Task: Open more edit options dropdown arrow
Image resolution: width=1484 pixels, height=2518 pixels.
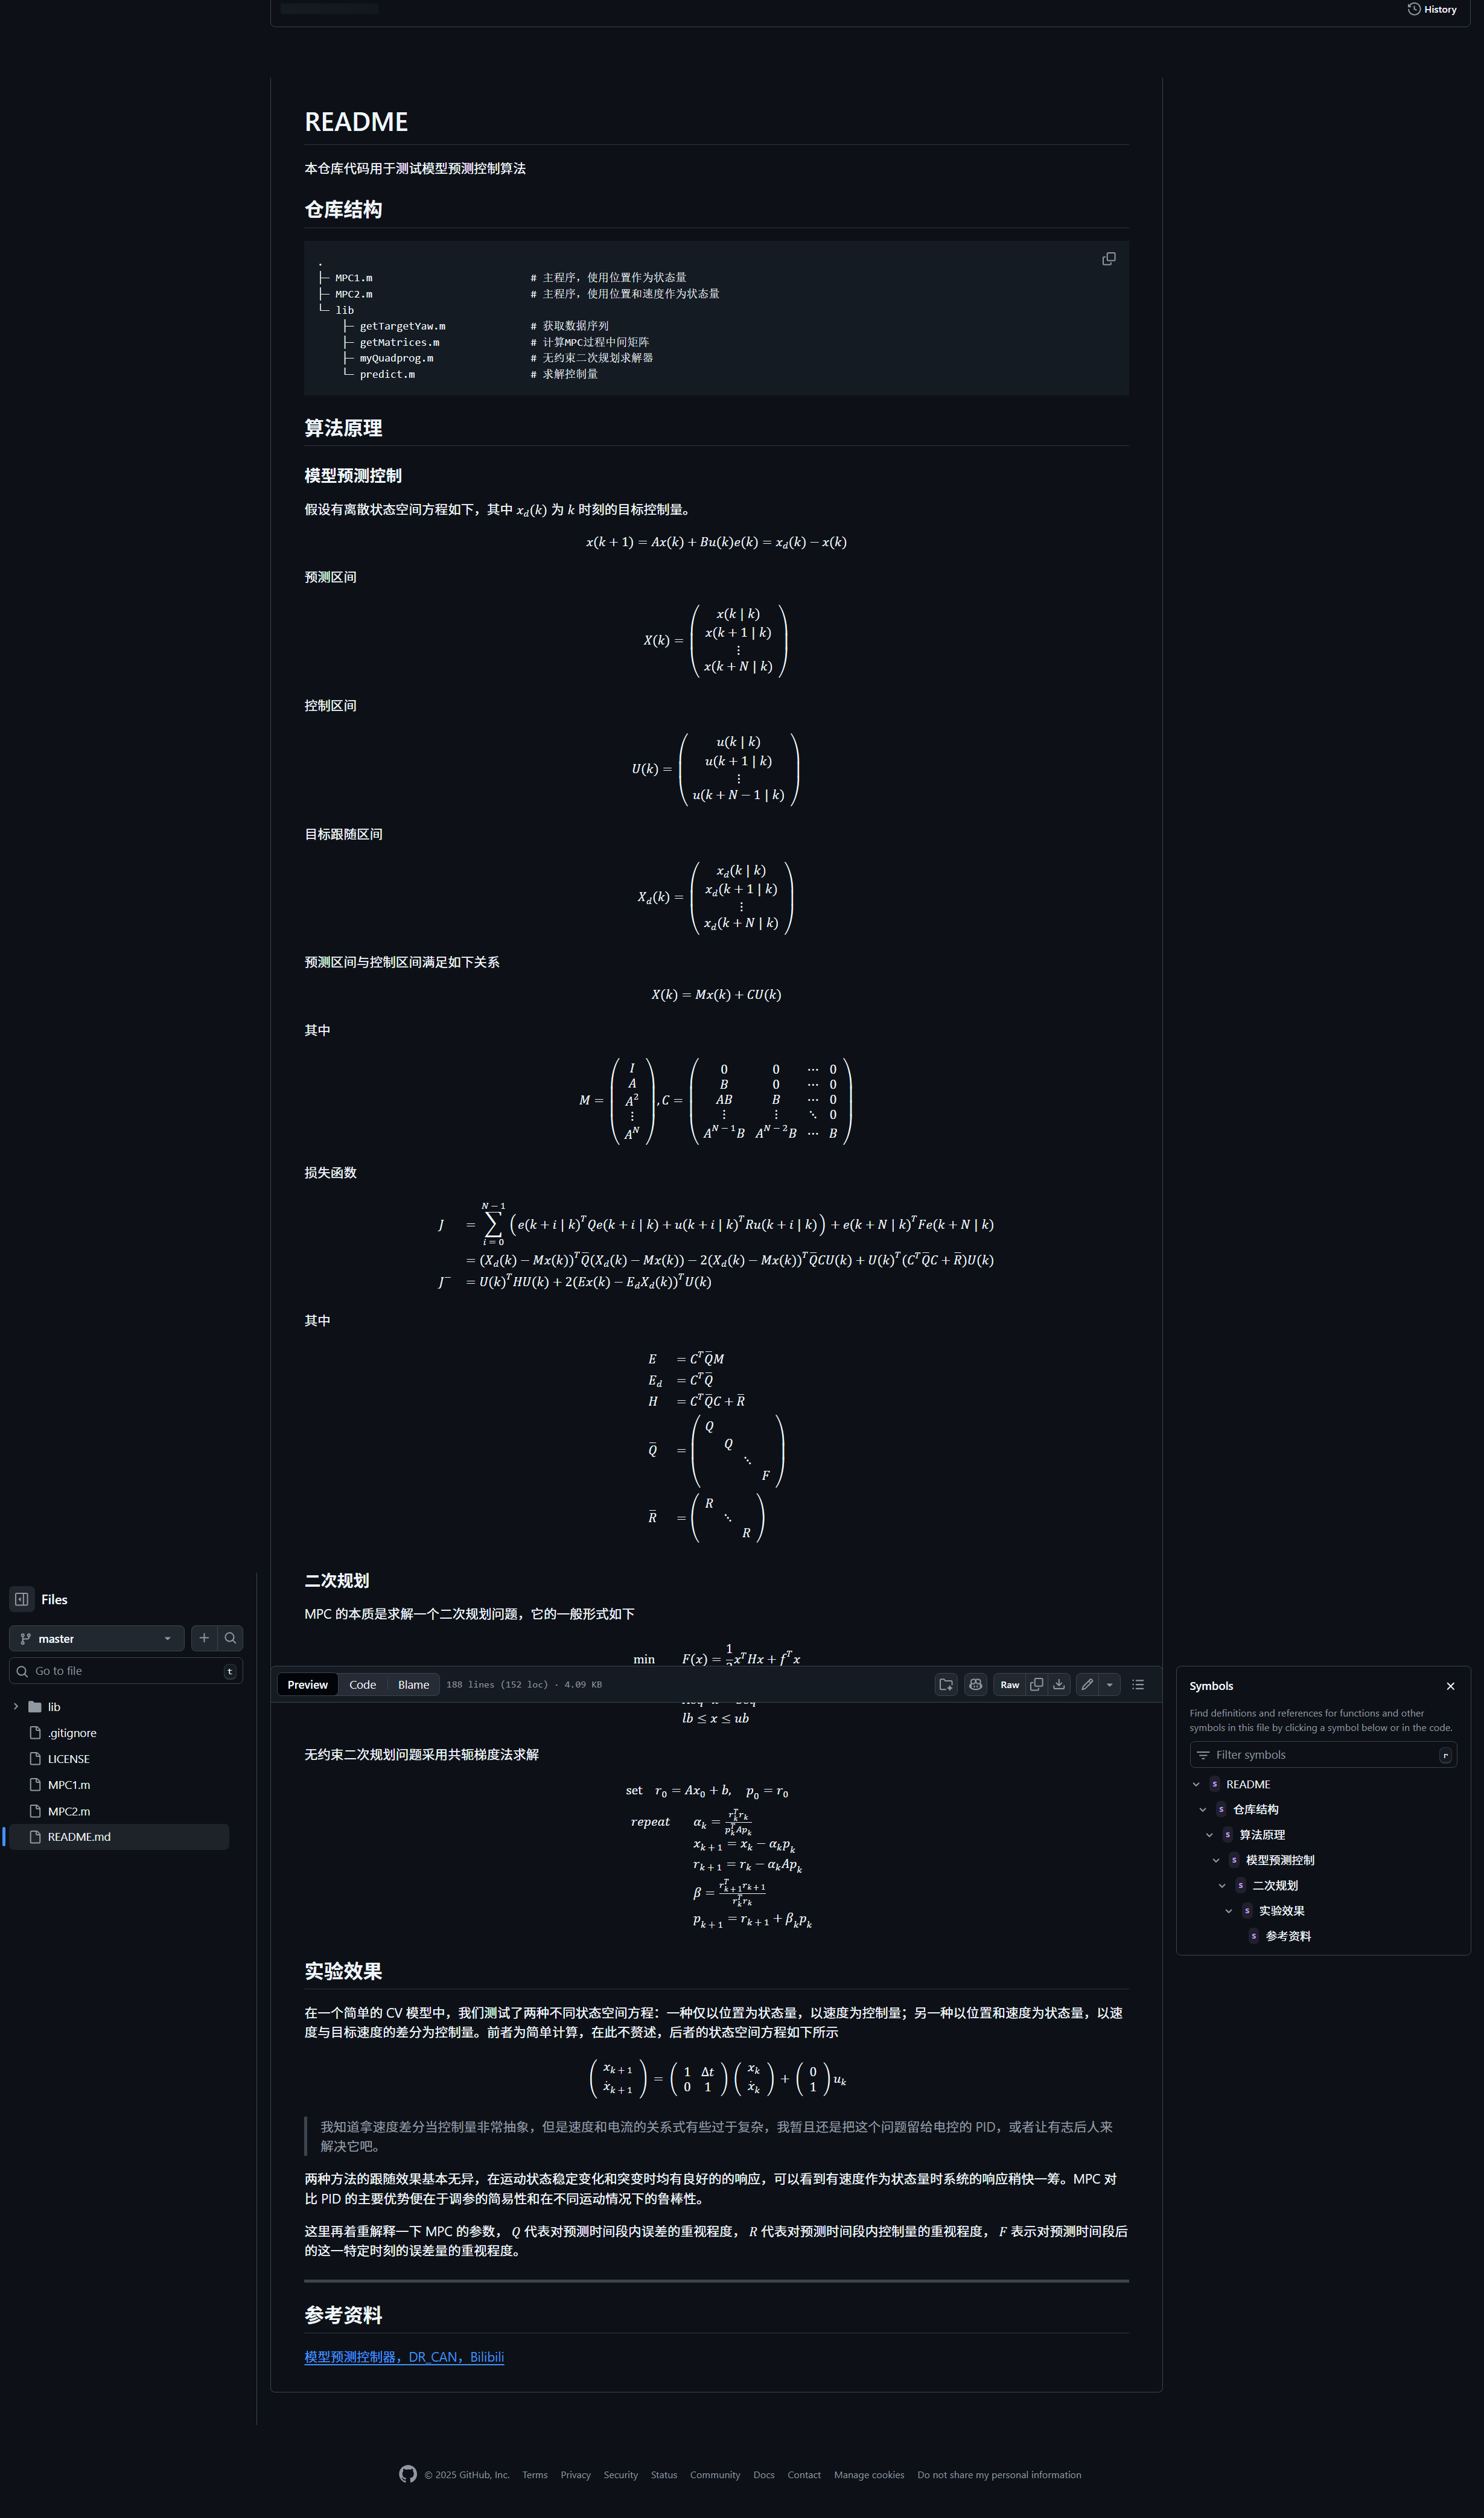Action: (1110, 1684)
